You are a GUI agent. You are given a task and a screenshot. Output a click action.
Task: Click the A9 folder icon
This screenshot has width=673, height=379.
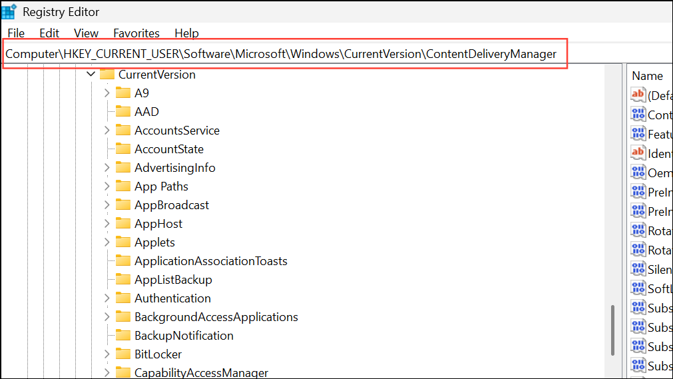(123, 93)
